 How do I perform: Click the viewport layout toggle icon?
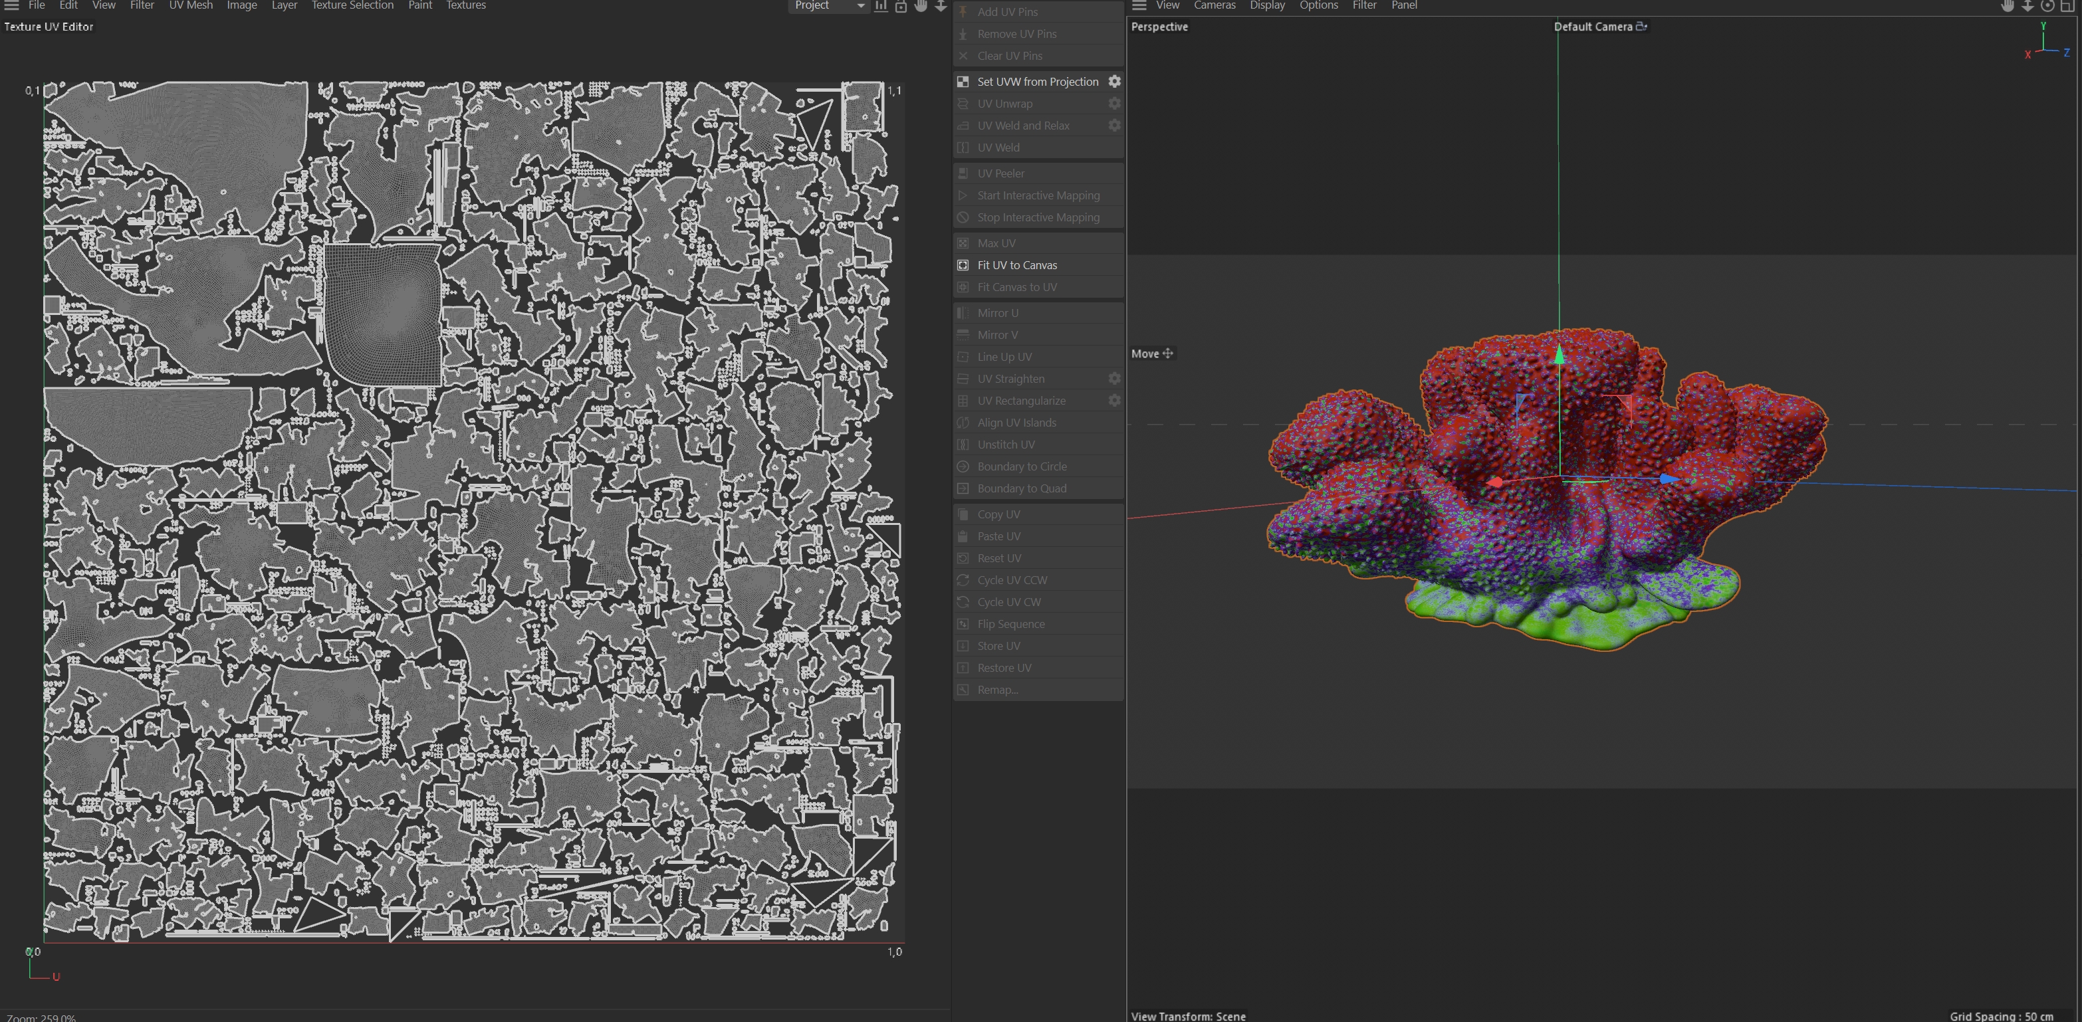tap(2067, 6)
